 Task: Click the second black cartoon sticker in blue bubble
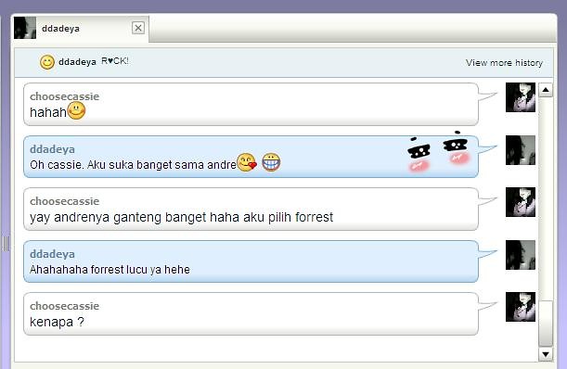tap(456, 147)
